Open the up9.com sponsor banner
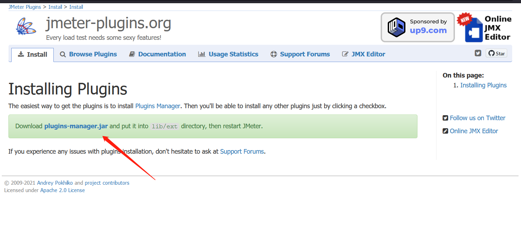Image resolution: width=521 pixels, height=246 pixels. coord(417,27)
